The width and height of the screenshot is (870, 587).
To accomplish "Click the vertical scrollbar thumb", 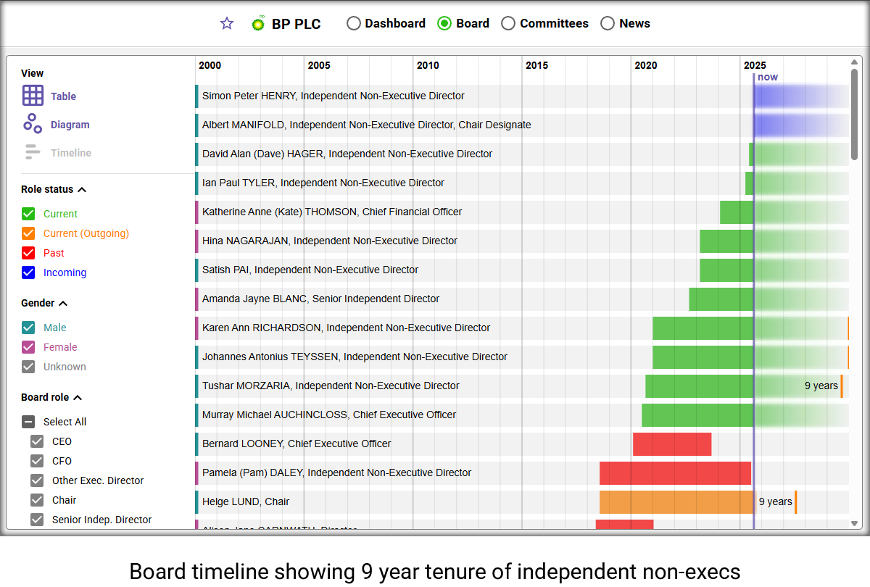I will pos(854,114).
